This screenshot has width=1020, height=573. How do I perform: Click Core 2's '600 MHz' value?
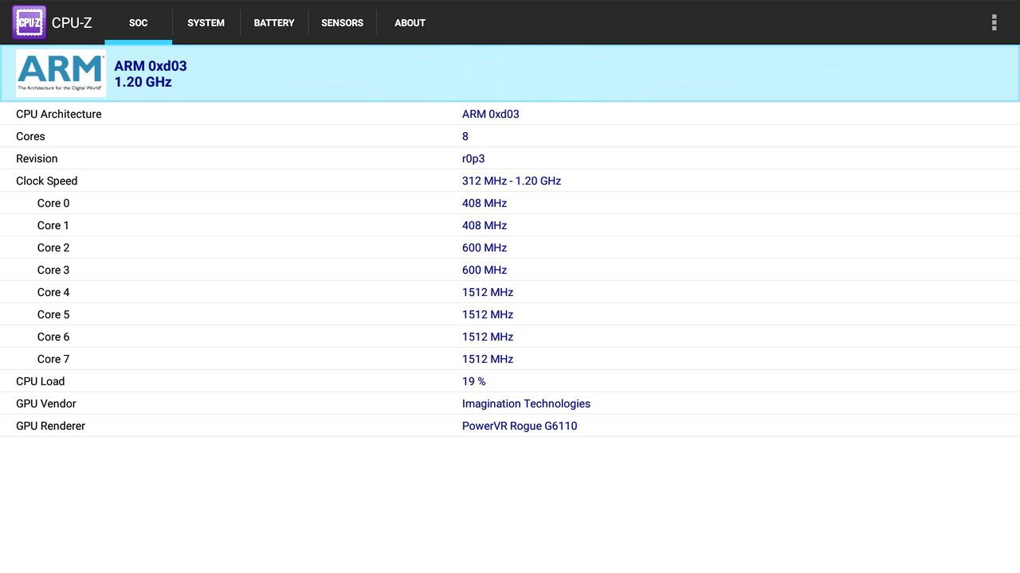(x=484, y=248)
